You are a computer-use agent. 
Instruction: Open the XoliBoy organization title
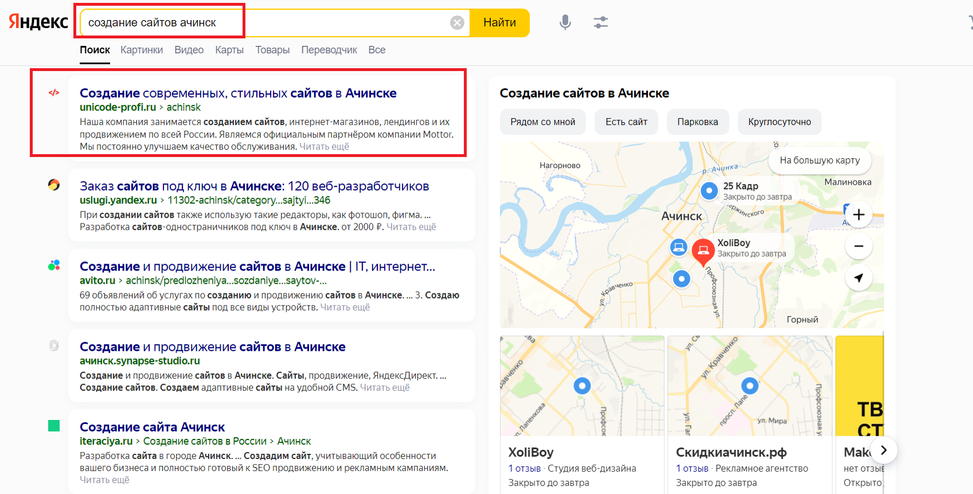coord(531,452)
